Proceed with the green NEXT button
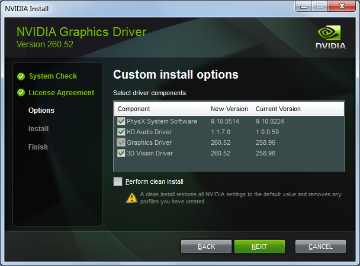The height and width of the screenshot is (266, 360). point(259,246)
